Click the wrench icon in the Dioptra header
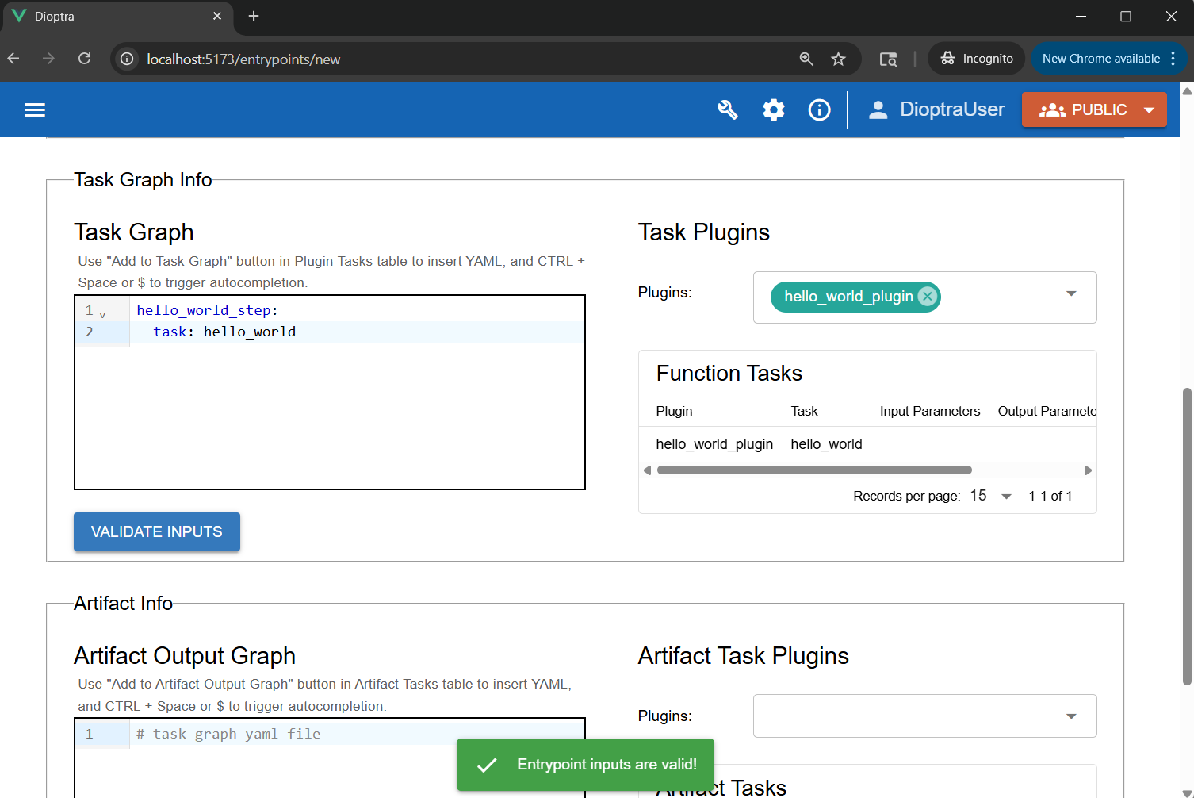The height and width of the screenshot is (798, 1194). click(727, 109)
